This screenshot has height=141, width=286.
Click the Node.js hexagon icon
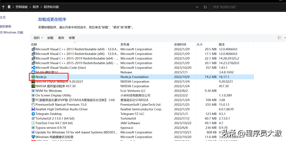tap(33, 77)
